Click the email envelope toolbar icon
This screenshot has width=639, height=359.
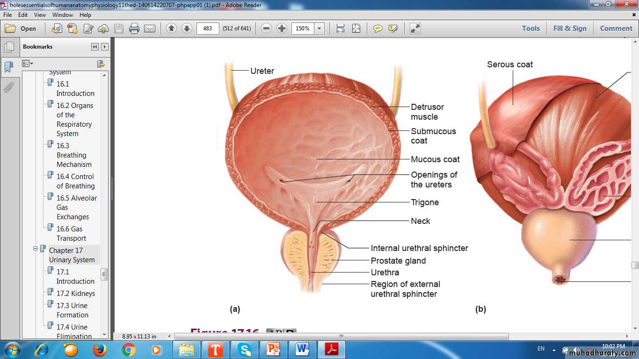click(x=150, y=29)
